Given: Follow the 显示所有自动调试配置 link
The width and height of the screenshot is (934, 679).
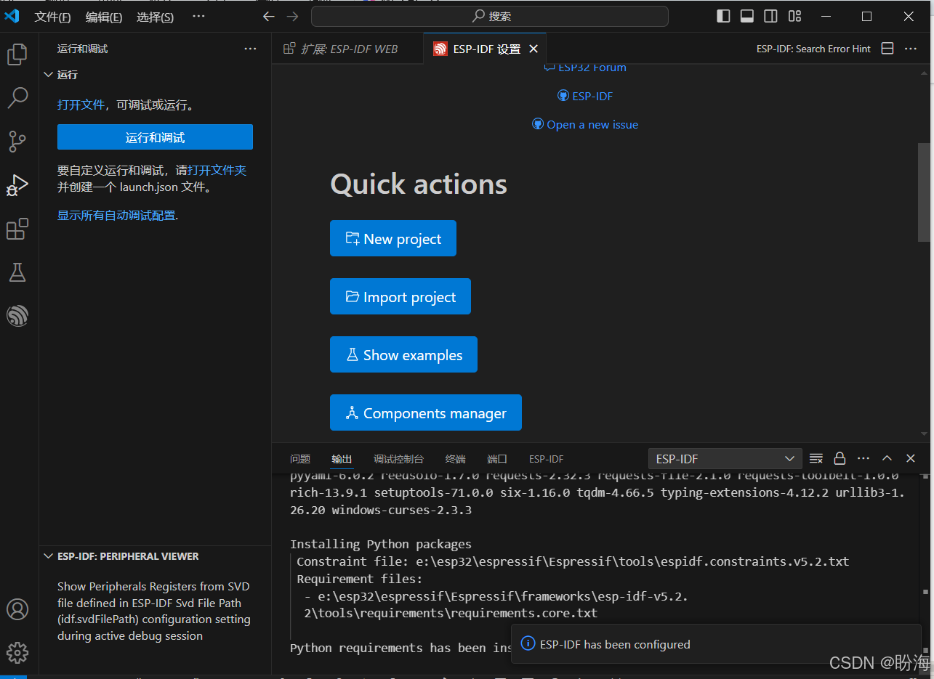Looking at the screenshot, I should 116,215.
